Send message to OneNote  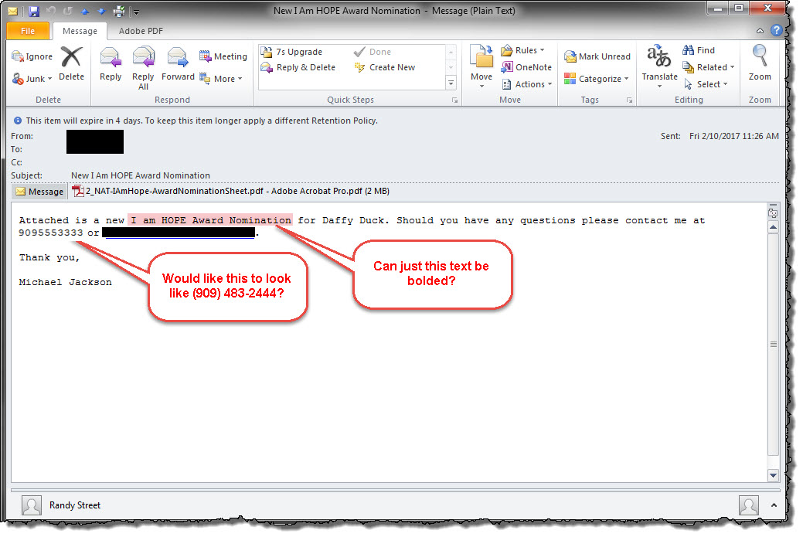526,67
